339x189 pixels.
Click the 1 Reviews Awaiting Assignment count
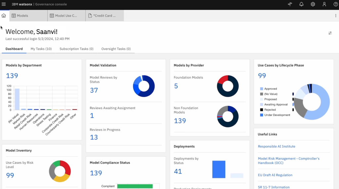point(92,116)
